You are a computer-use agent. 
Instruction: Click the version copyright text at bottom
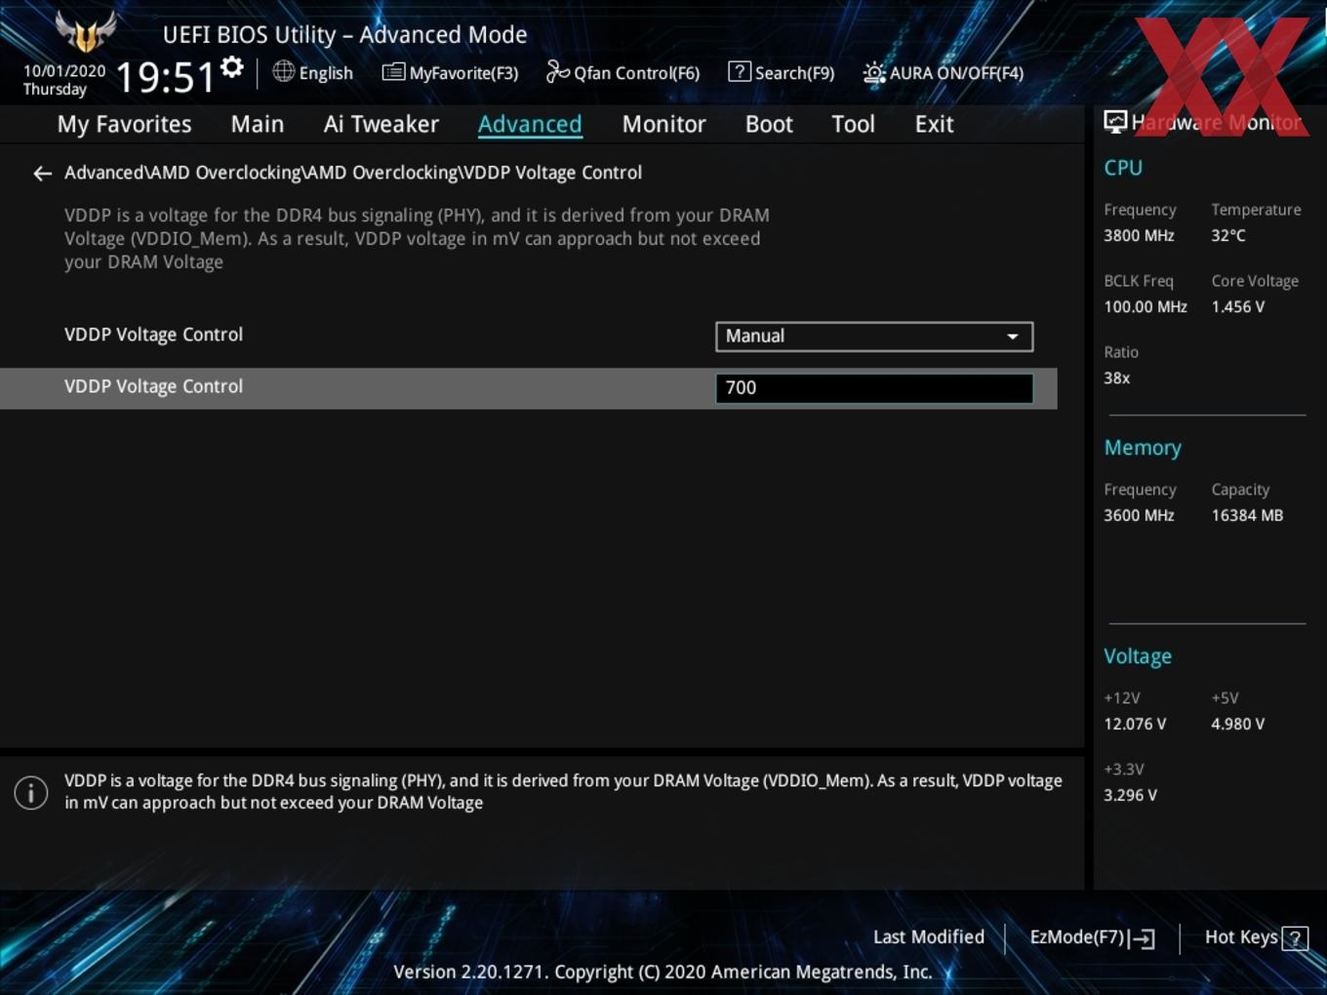tap(663, 972)
